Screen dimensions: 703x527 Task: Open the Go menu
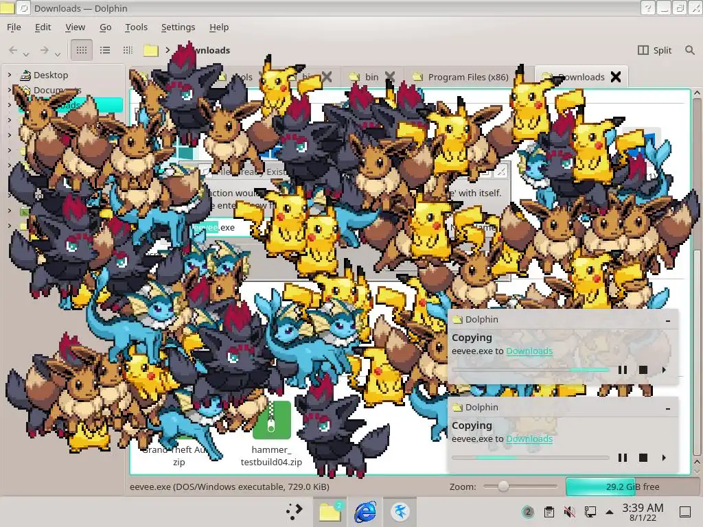(105, 27)
